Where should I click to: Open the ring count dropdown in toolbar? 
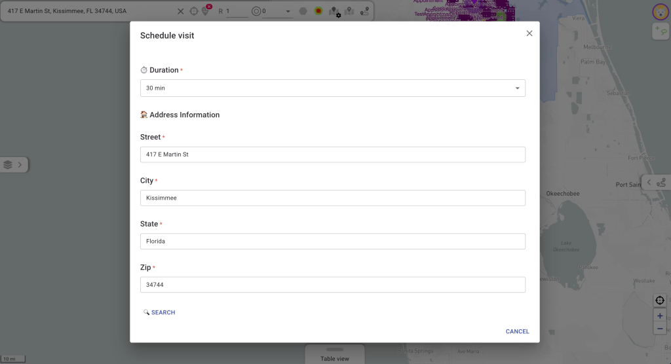click(x=288, y=12)
